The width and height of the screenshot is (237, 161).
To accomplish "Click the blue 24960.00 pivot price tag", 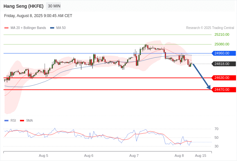I will [224, 53].
